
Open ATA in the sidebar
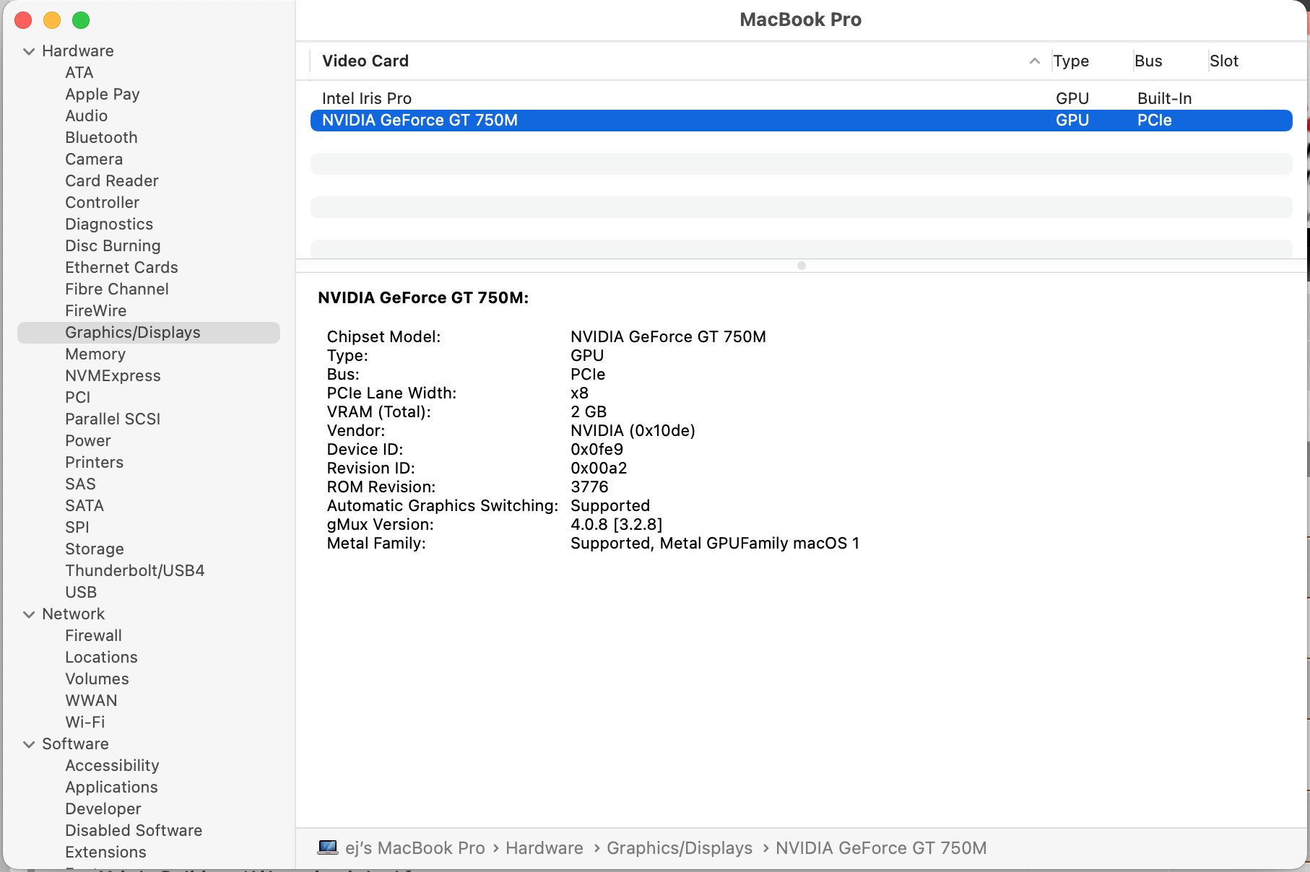pyautogui.click(x=79, y=73)
